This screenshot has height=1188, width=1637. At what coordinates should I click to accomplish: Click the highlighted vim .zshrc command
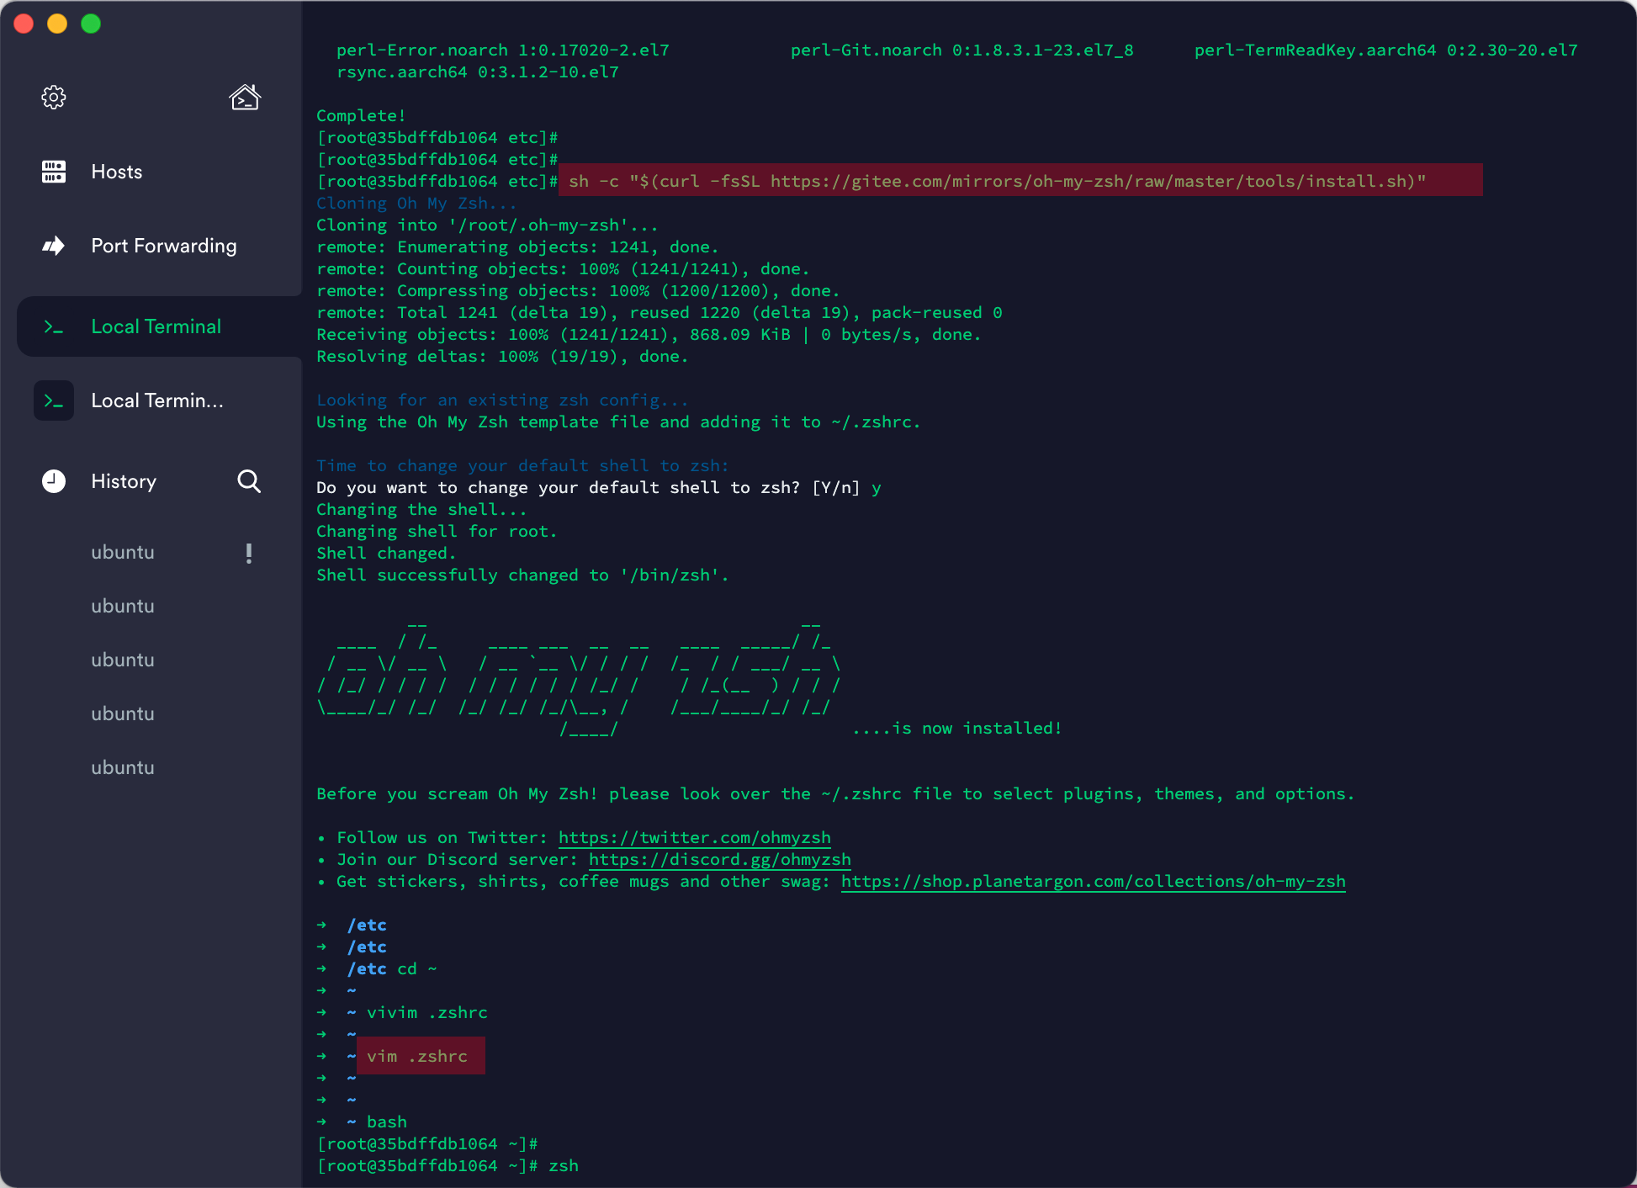tap(419, 1056)
